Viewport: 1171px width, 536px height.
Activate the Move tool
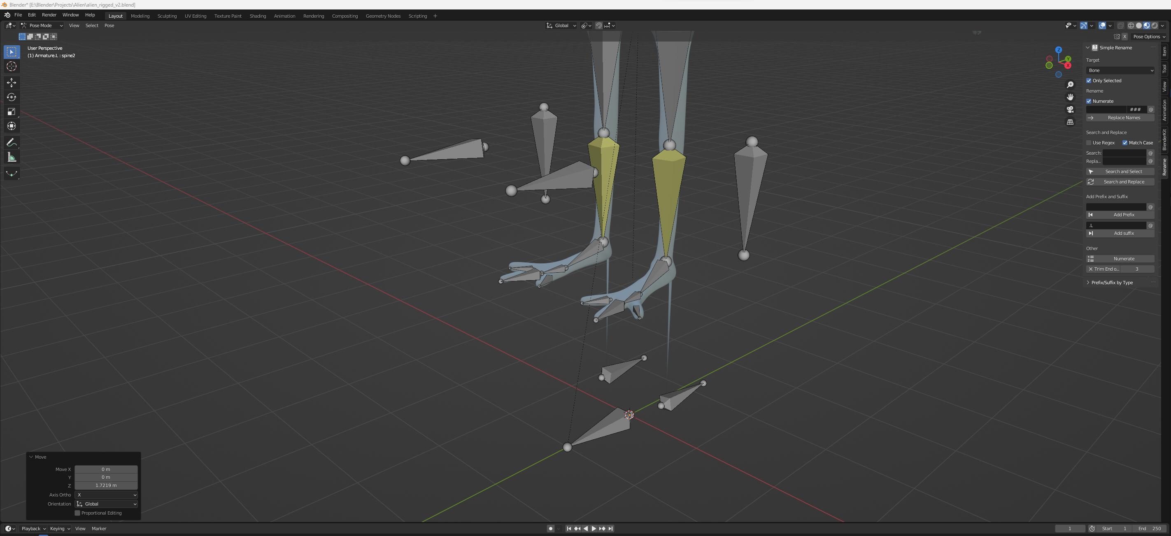coord(12,82)
